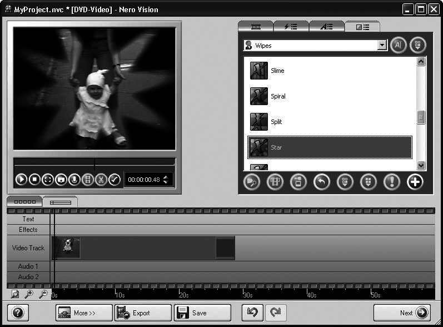This screenshot has height=327, width=443.
Task: Click the Export button
Action: coord(143,313)
